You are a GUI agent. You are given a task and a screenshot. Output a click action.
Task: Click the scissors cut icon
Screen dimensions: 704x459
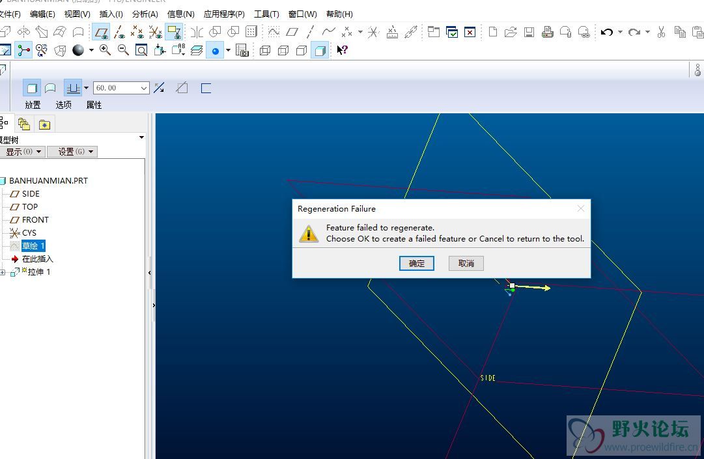(662, 32)
